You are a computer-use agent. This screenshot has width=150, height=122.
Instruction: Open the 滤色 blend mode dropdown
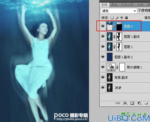pos(119,11)
